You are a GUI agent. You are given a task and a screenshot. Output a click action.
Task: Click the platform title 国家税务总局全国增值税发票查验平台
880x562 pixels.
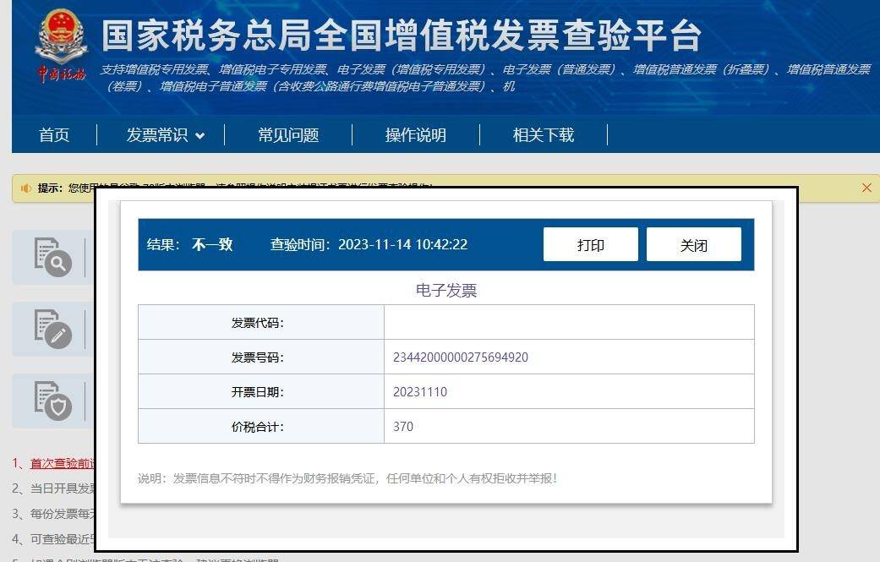point(402,35)
